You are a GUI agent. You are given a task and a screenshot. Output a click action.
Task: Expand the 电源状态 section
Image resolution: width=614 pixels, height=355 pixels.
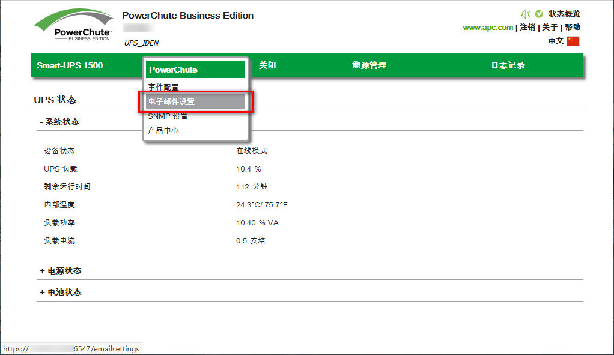pyautogui.click(x=61, y=271)
